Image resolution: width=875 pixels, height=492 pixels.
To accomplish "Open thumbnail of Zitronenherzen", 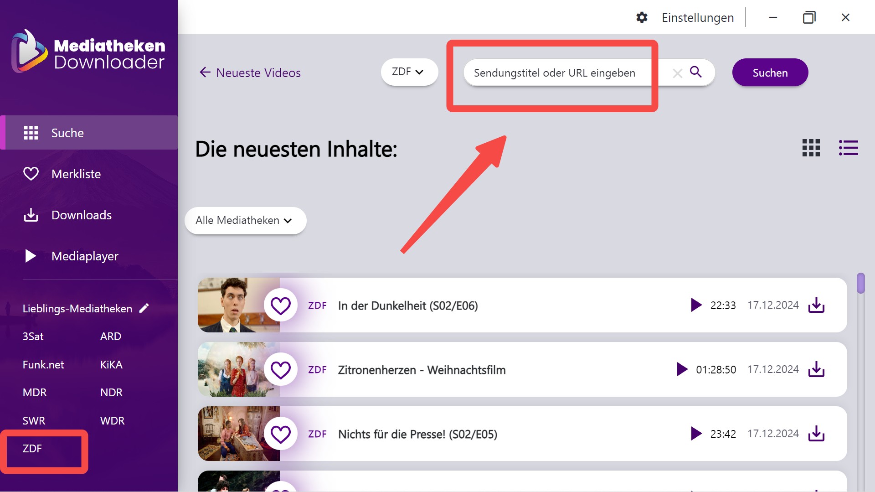I will coord(238,369).
